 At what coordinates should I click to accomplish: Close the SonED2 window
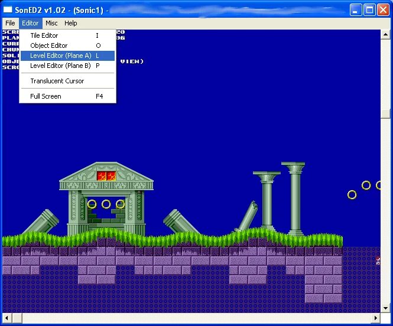383,10
